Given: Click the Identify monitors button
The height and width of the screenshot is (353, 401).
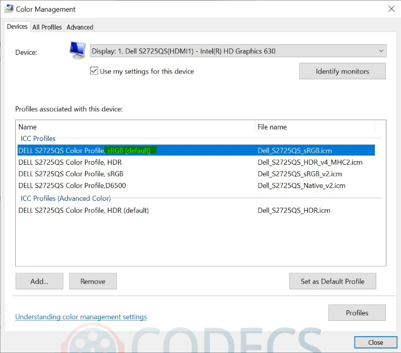Looking at the screenshot, I should [x=343, y=71].
